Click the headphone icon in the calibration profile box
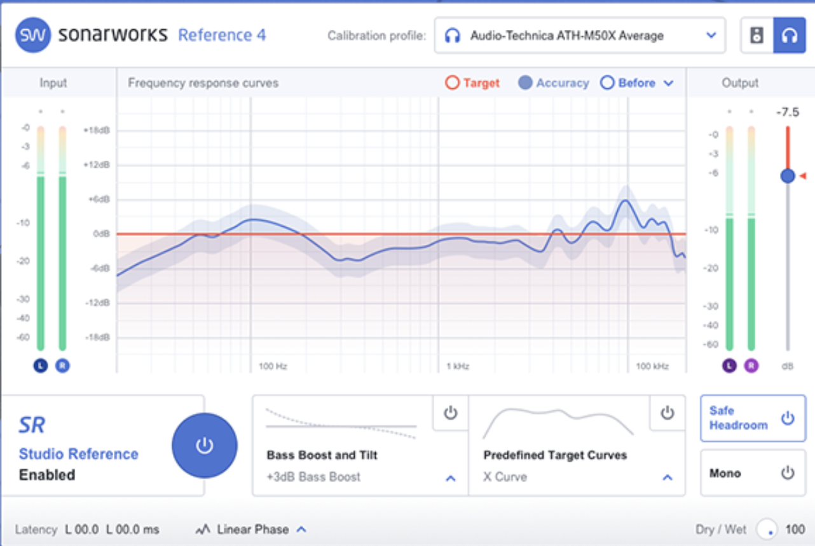815x546 pixels. click(x=452, y=36)
